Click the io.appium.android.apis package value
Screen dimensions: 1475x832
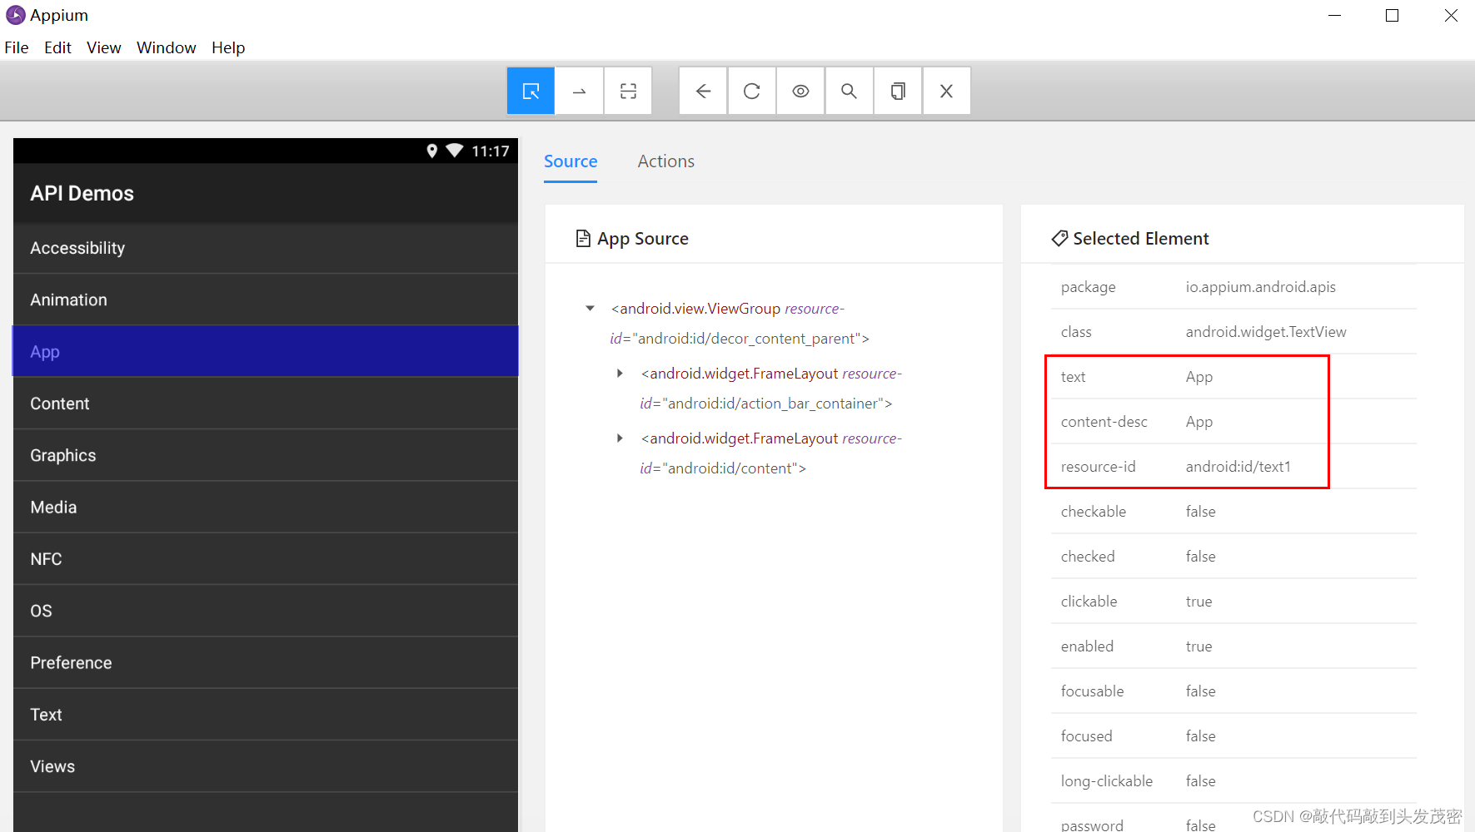tap(1260, 287)
